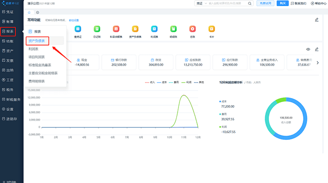
Task: Click 联系我们 in the top bar
Action: tap(298, 3)
